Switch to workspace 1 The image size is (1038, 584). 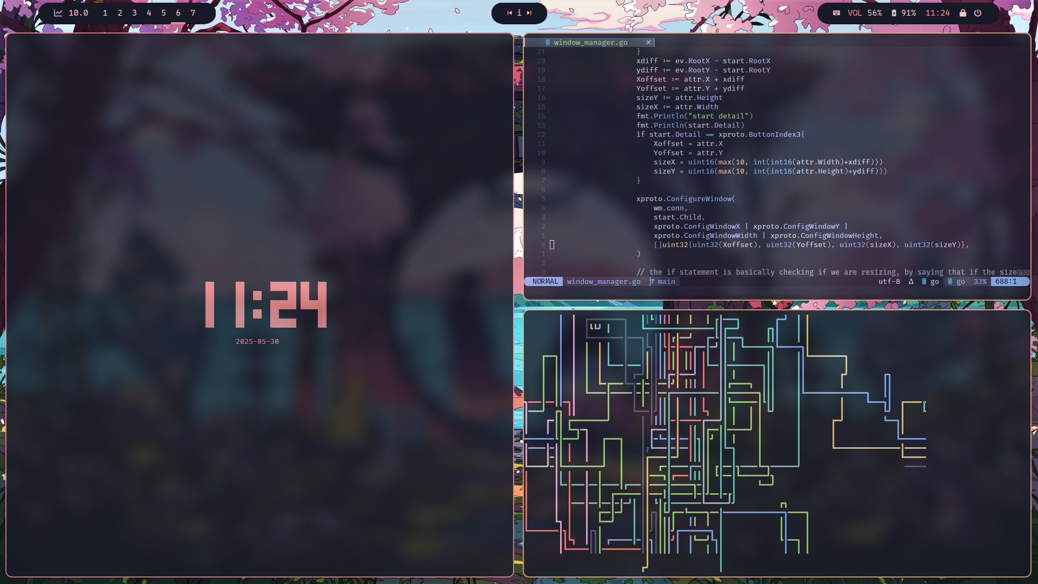(x=105, y=13)
